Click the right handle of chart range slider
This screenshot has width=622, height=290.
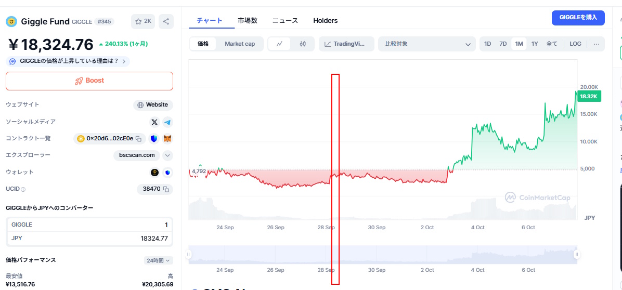coord(577,255)
